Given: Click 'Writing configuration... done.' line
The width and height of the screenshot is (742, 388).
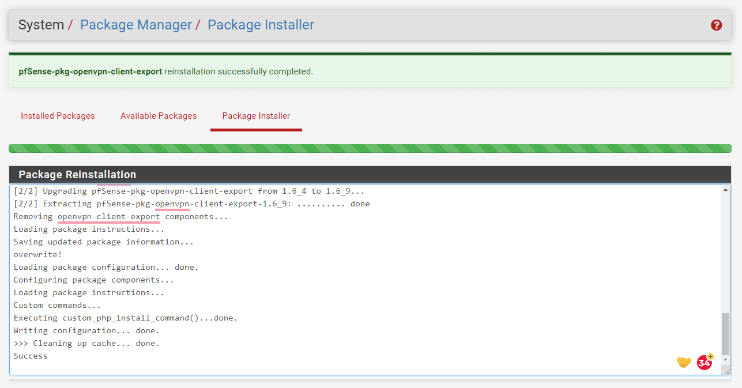Looking at the screenshot, I should coord(86,330).
